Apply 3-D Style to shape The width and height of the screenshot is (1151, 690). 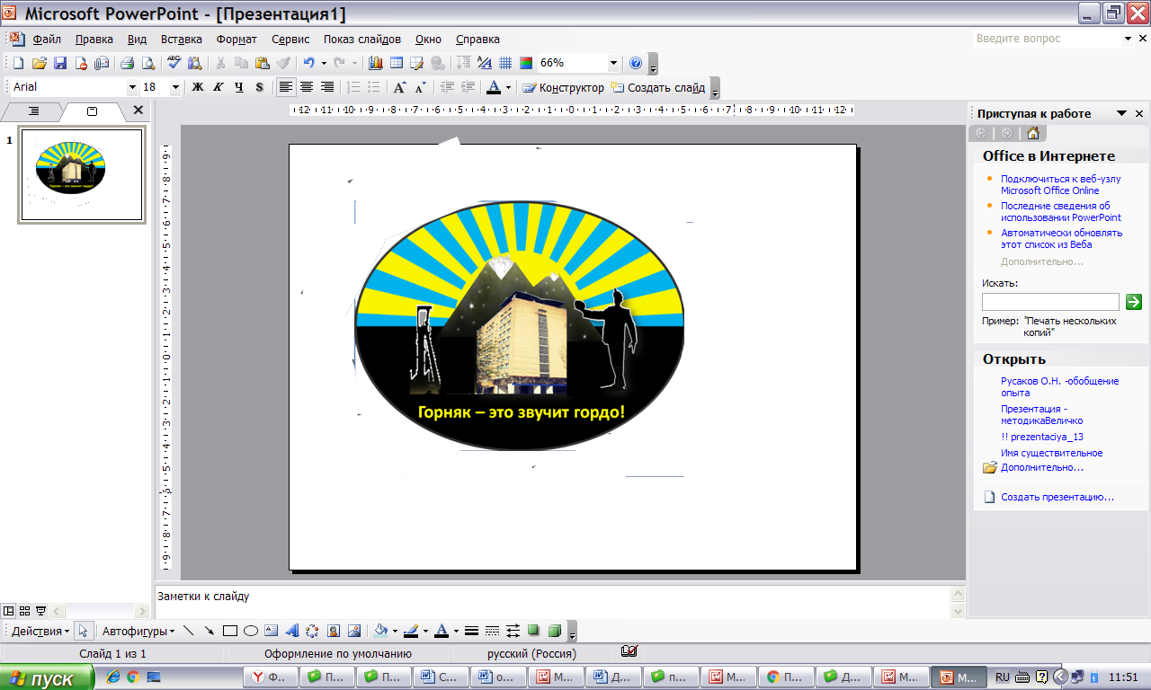click(555, 631)
